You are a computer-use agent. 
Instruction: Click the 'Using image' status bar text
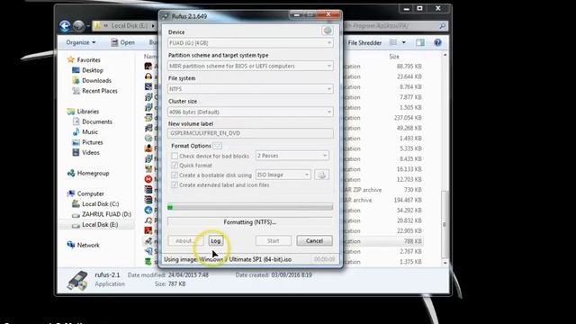[228, 259]
